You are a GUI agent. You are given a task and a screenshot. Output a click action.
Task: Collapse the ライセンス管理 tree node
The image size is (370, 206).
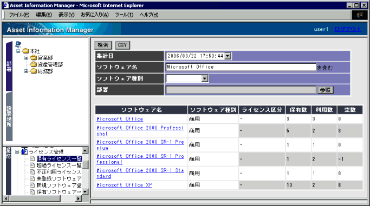tap(17, 152)
